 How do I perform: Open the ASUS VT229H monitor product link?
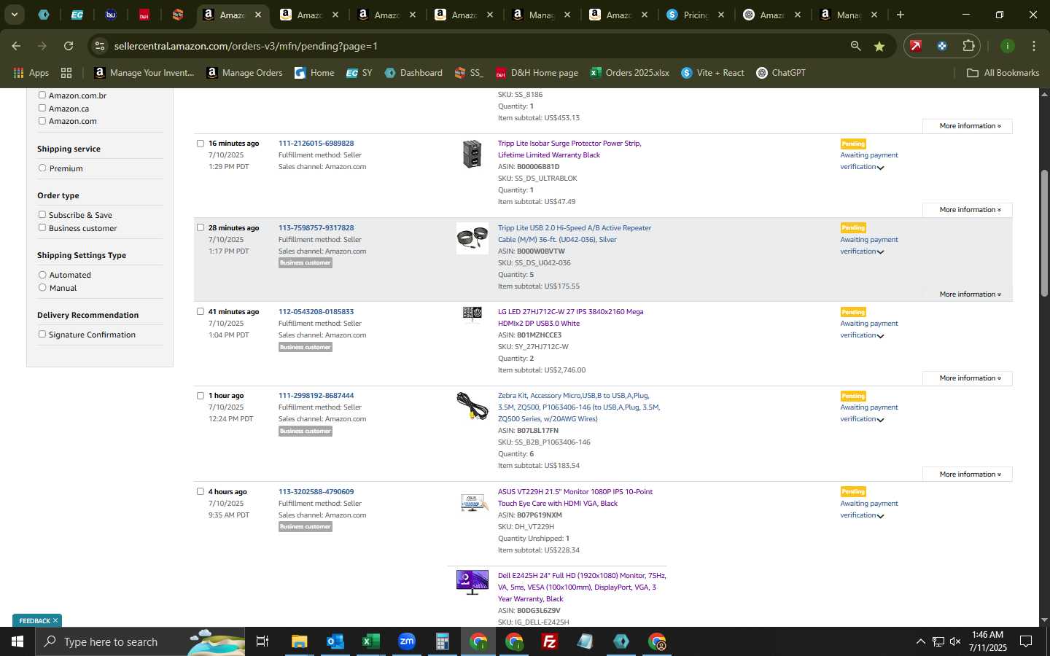(575, 498)
